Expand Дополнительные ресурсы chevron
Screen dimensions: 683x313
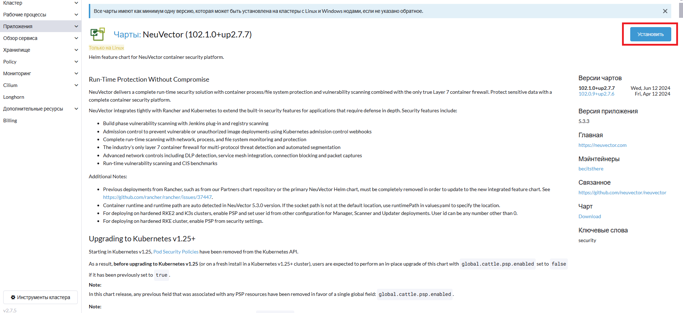[x=76, y=109]
